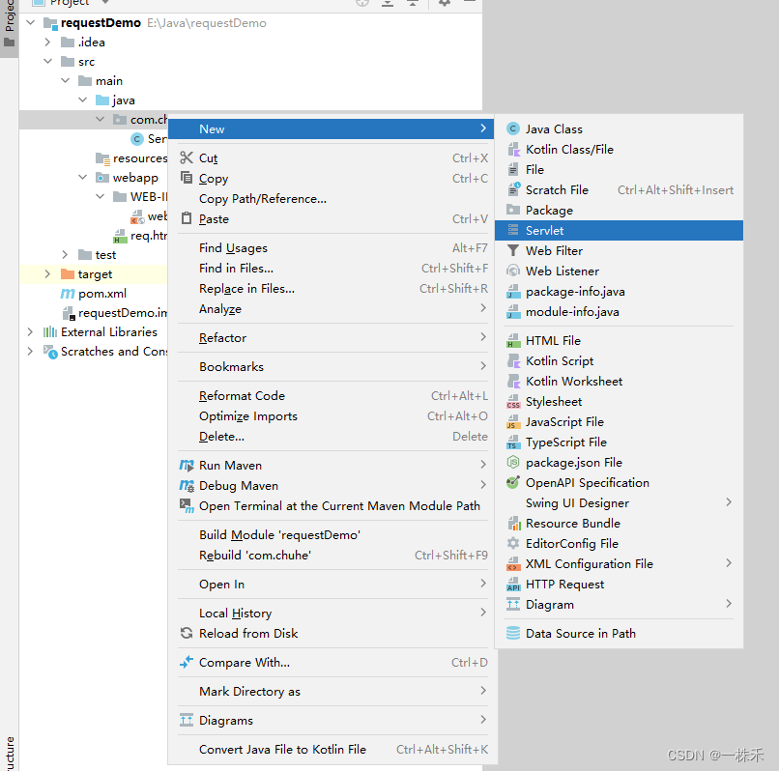Viewport: 779px width, 771px height.
Task: Open Terminal at Current Maven Module Path
Action: pyautogui.click(x=332, y=506)
